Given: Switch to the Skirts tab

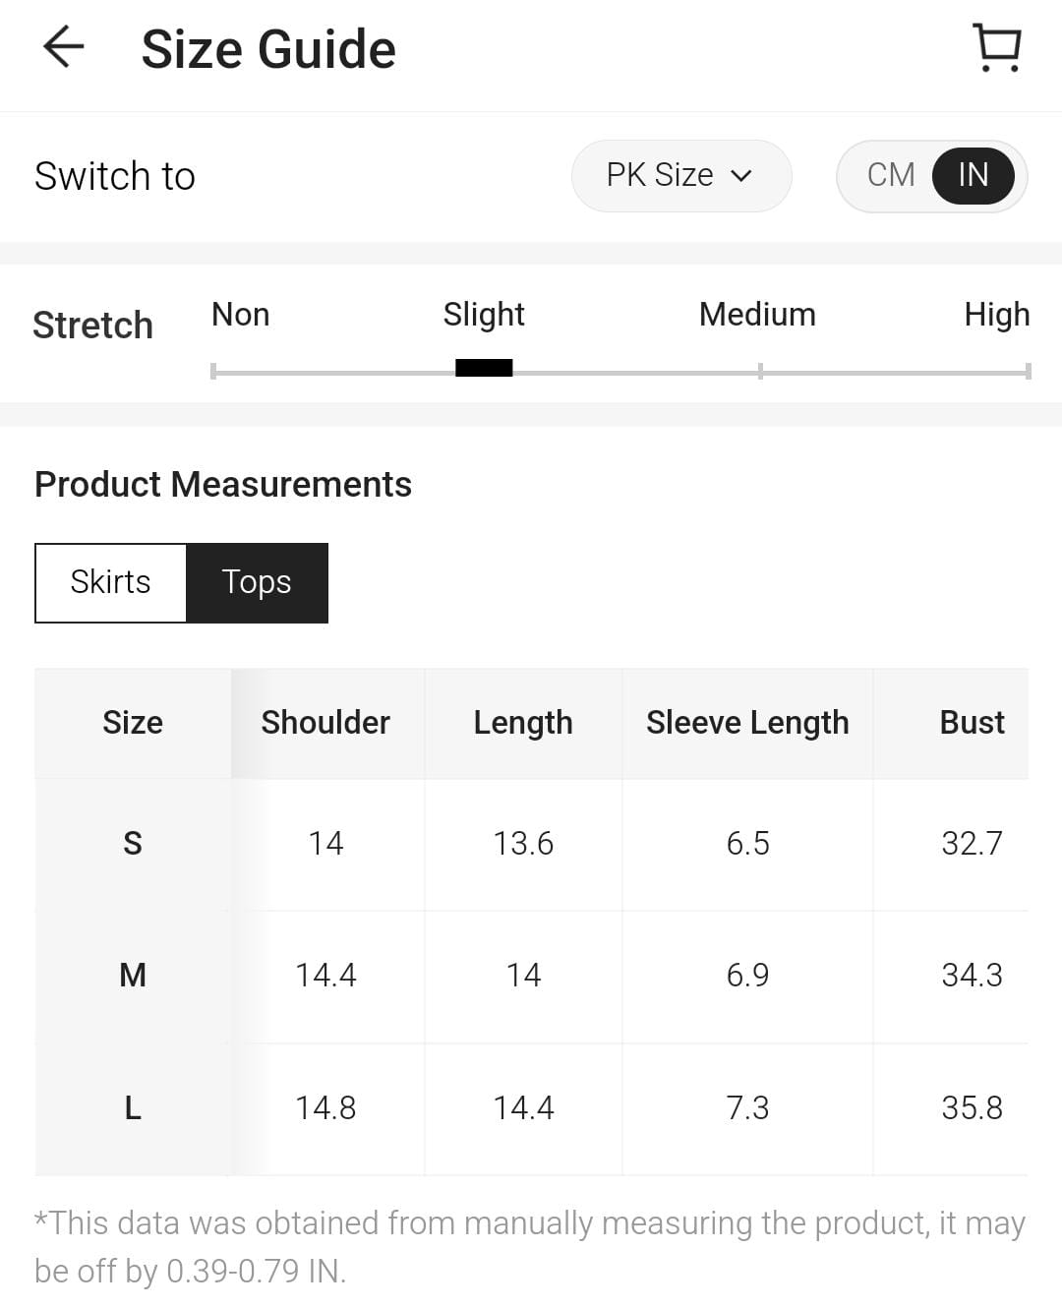Looking at the screenshot, I should coord(110,582).
